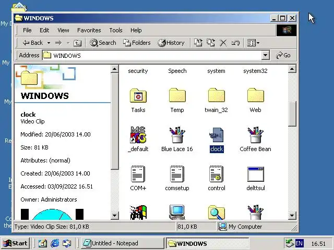Select the COM+ text file icon
This screenshot has height=250, width=334.
(x=138, y=174)
